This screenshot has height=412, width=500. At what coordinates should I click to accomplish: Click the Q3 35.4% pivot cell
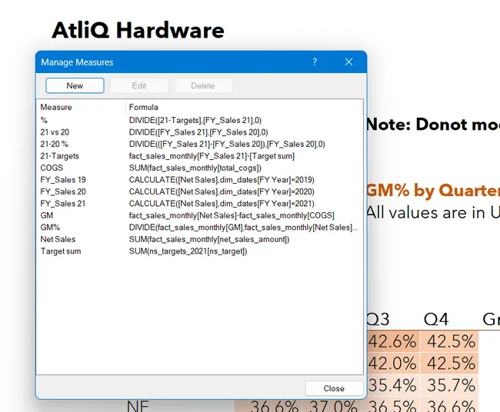[392, 384]
